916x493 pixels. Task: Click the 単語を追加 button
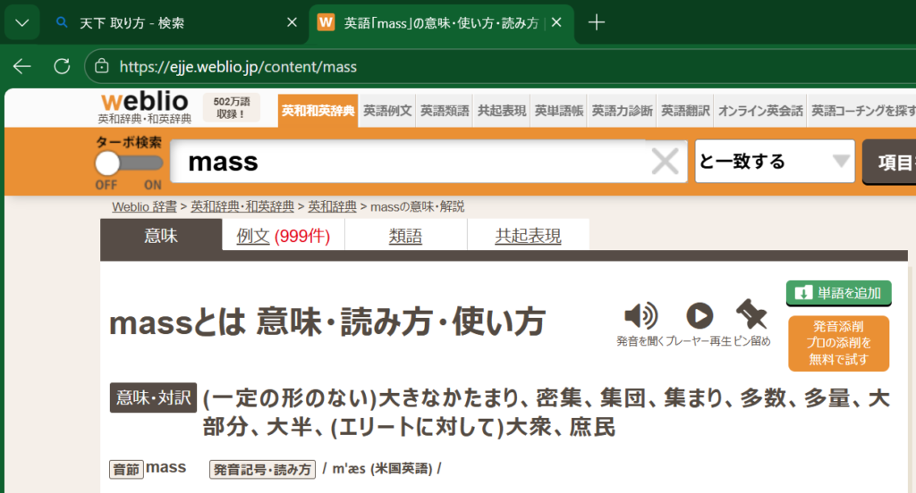[838, 293]
